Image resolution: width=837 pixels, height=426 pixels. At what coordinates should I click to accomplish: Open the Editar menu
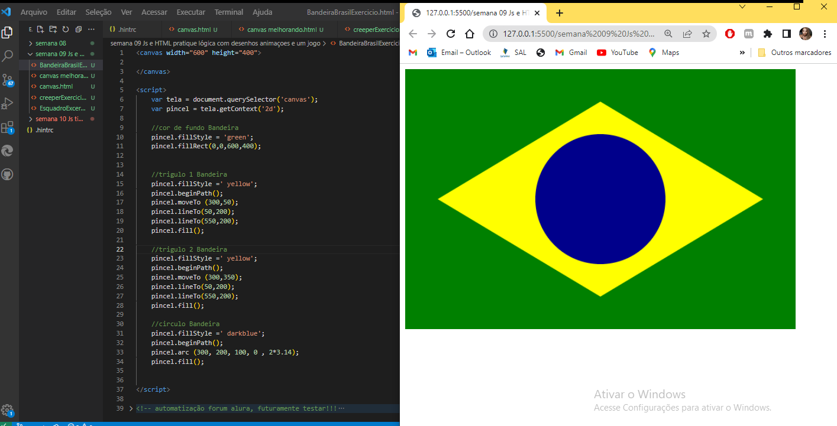[66, 12]
